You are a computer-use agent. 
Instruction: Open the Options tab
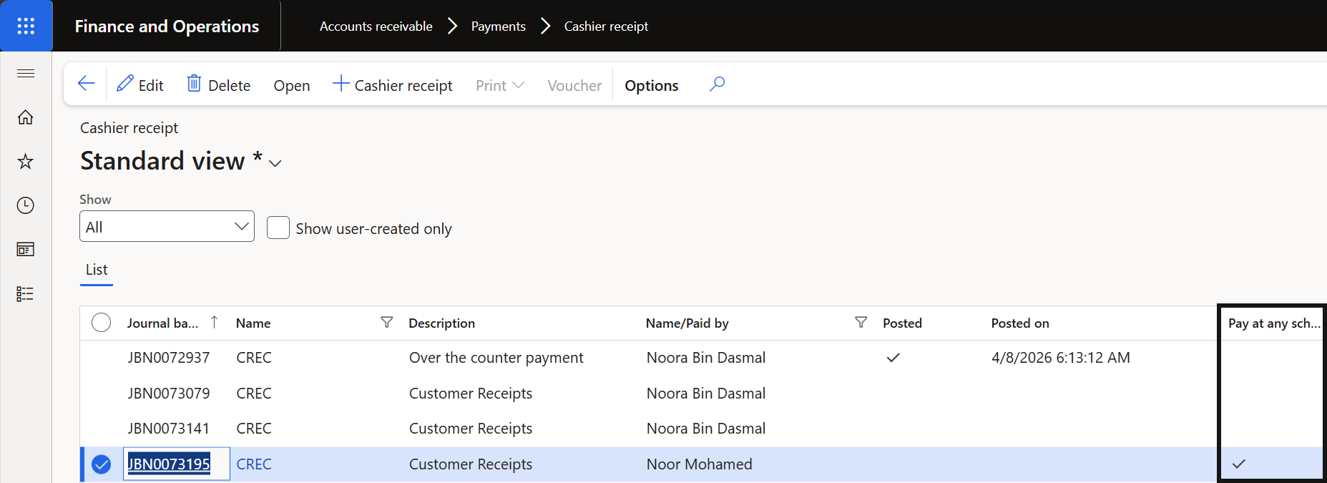[652, 85]
